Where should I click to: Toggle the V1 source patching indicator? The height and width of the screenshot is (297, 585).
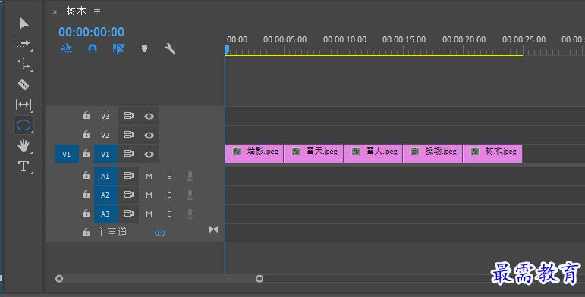click(67, 154)
